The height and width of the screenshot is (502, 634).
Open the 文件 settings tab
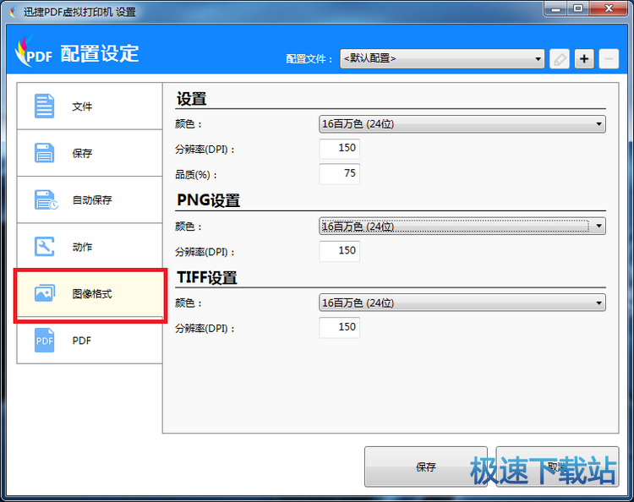(x=90, y=106)
